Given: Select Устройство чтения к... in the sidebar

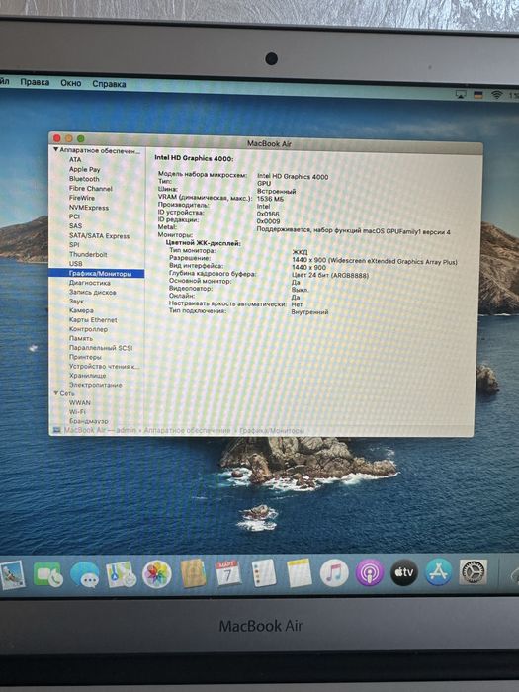Looking at the screenshot, I should coord(104,366).
